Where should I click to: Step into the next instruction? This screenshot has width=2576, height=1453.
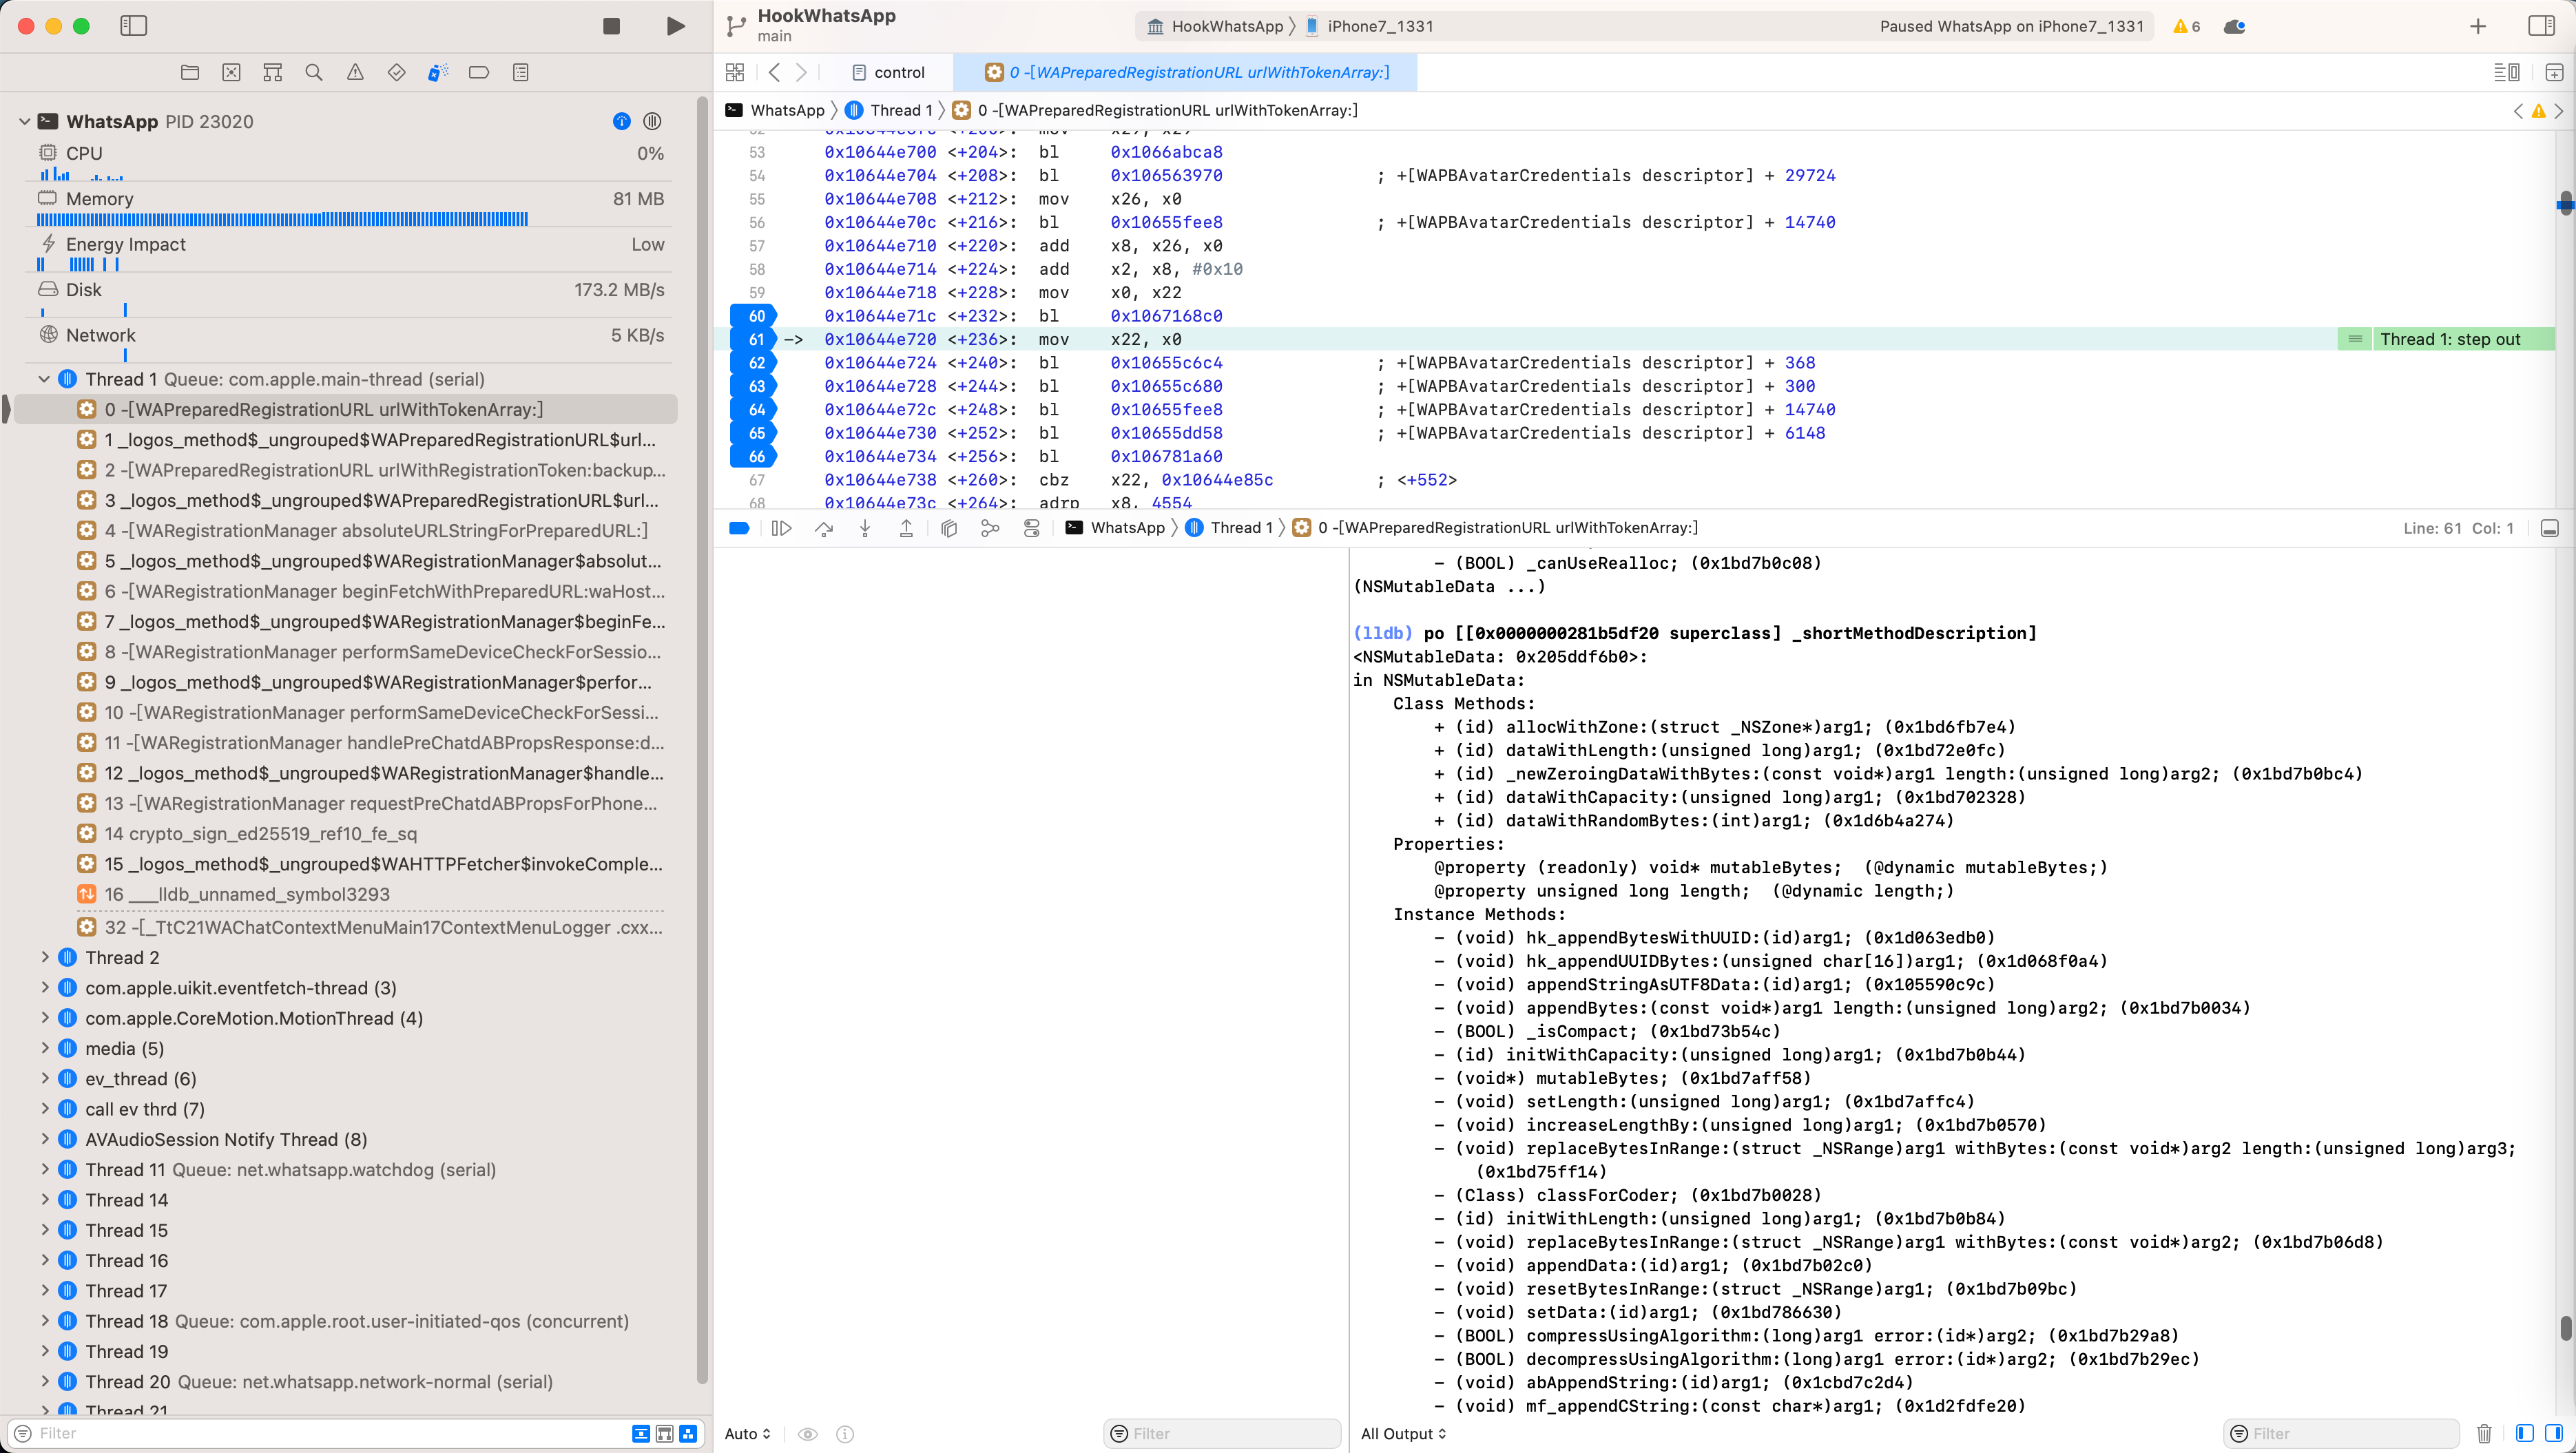(x=864, y=528)
